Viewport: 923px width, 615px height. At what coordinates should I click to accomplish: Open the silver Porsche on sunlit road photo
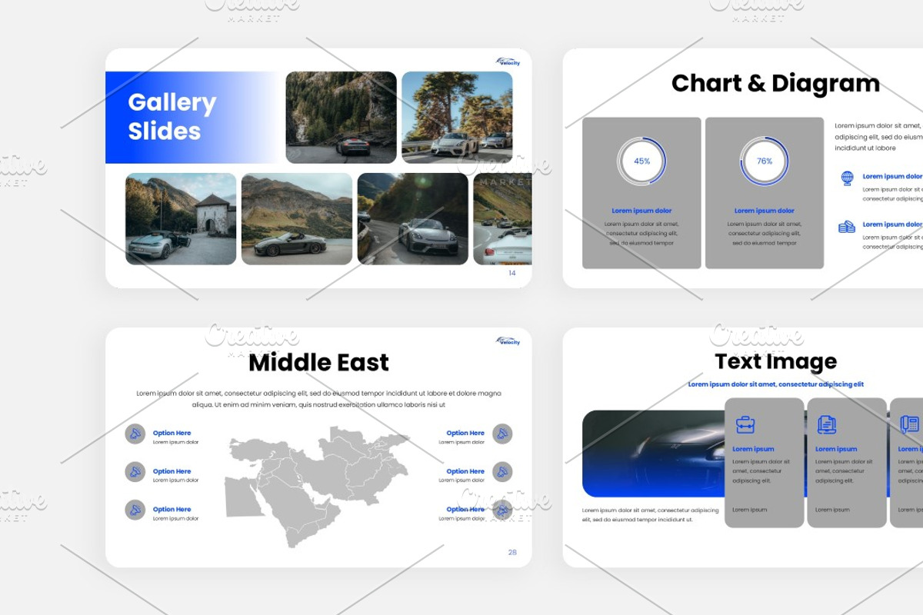[412, 219]
